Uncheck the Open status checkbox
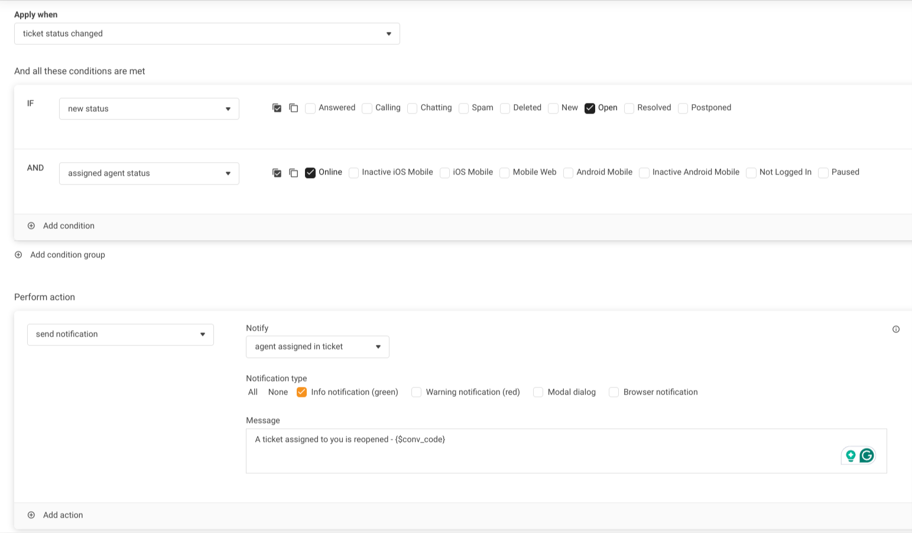912x533 pixels. [x=589, y=108]
